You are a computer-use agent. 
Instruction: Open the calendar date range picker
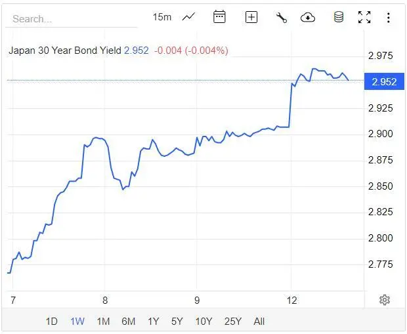click(219, 18)
